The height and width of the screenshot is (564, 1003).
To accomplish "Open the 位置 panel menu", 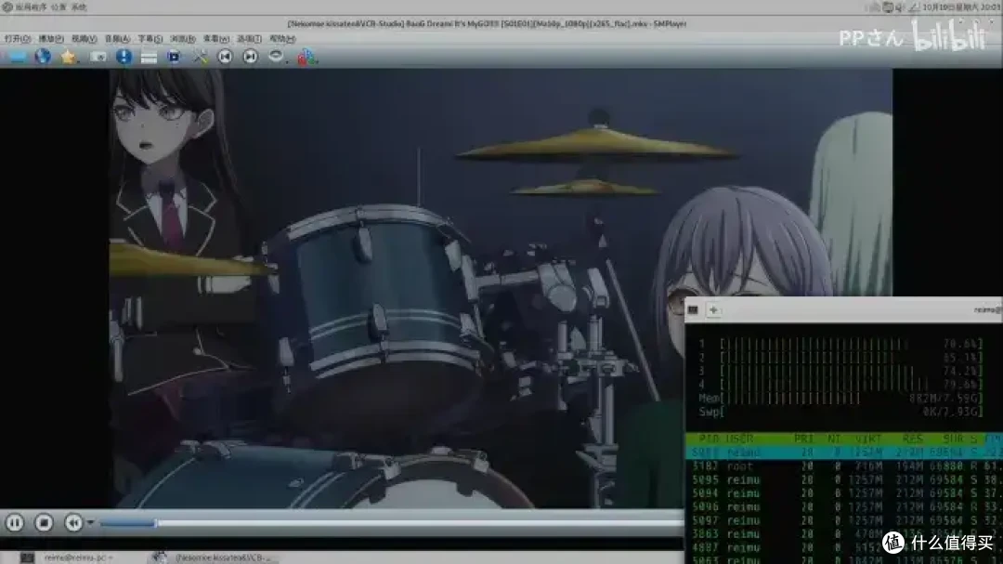I will coord(59,7).
